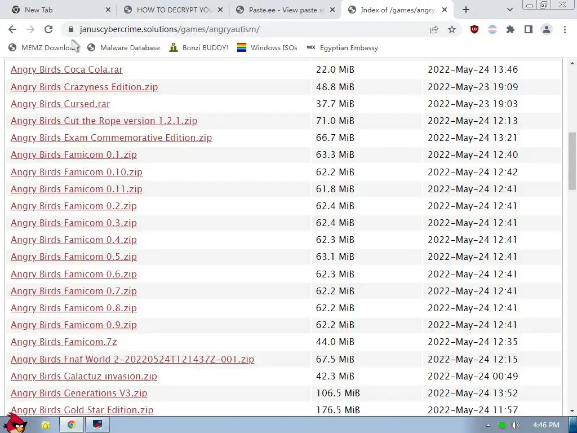
Task: Open the Angry Birds Start button
Action: [15, 423]
